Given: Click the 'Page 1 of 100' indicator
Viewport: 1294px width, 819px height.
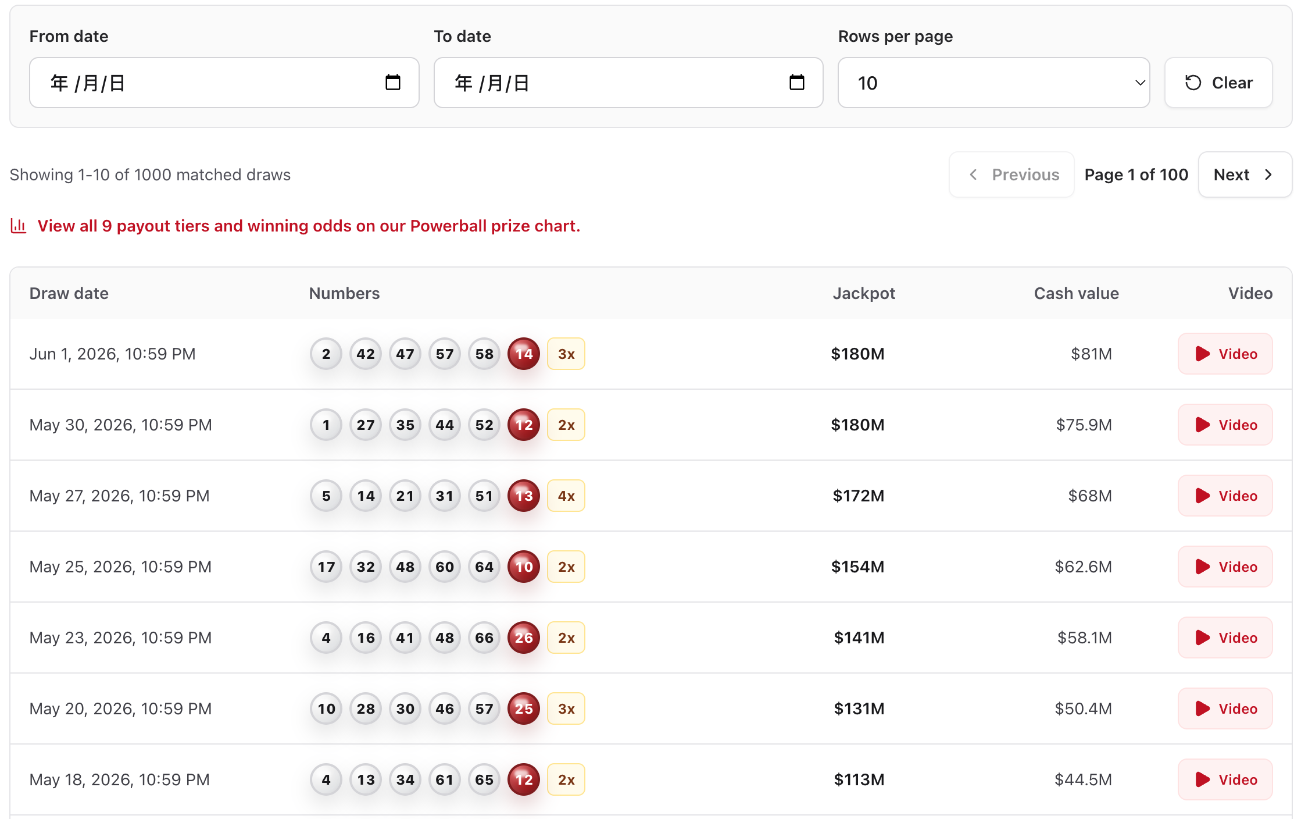Looking at the screenshot, I should pyautogui.click(x=1136, y=175).
